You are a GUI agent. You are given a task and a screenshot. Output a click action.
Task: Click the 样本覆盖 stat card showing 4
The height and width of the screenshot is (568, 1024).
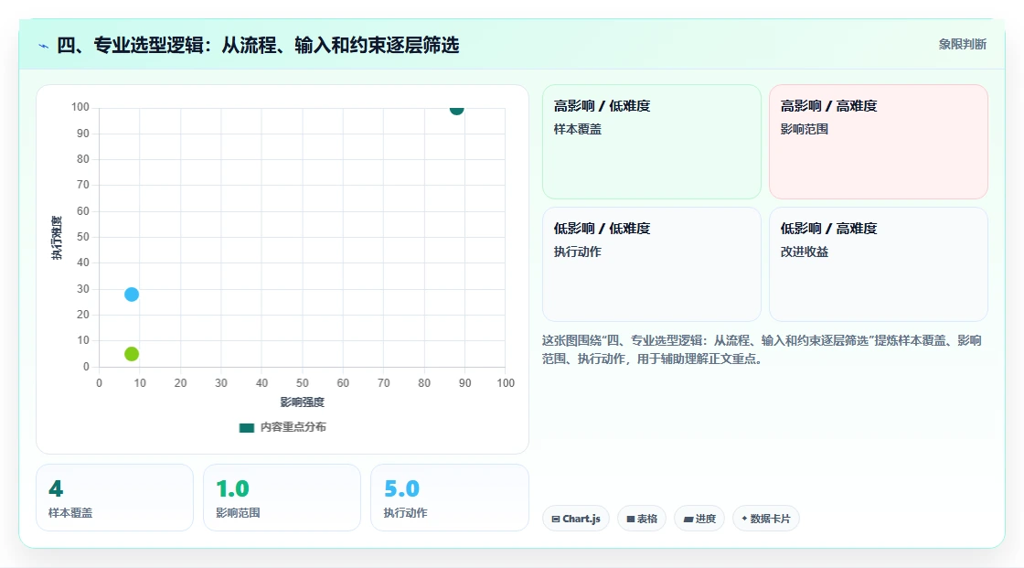[115, 498]
